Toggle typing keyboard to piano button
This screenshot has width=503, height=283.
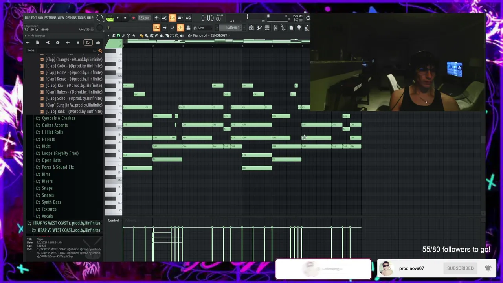156,28
